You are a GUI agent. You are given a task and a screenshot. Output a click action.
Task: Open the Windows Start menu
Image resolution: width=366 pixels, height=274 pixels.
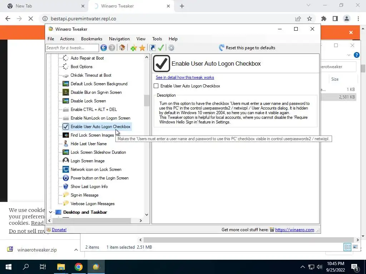(9, 267)
